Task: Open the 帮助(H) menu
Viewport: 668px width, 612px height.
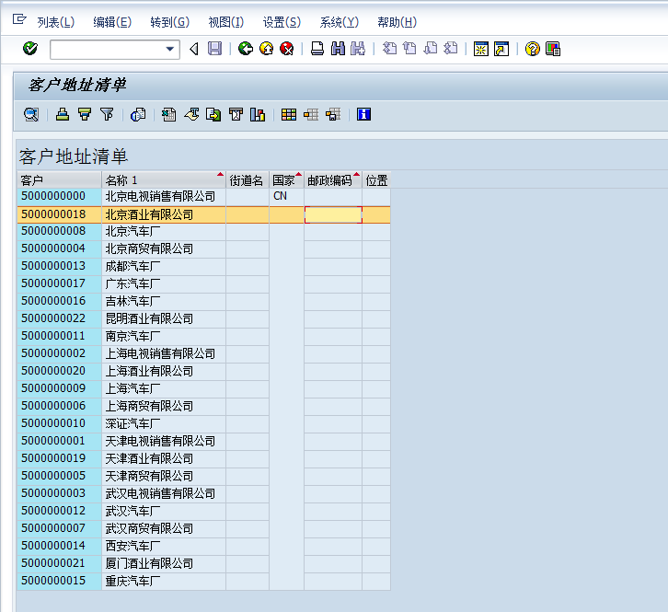Action: 397,22
